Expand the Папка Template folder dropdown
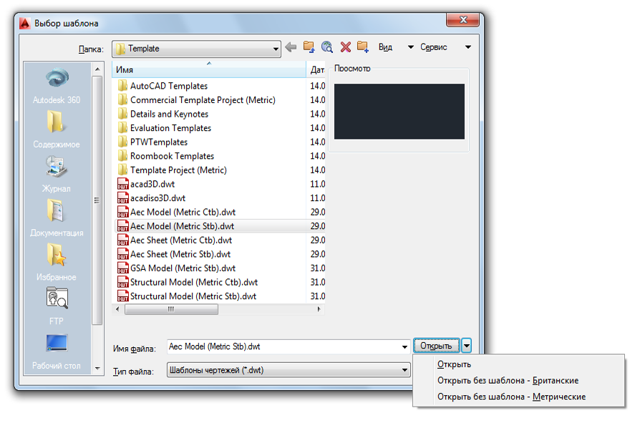Viewport: 640px width, 423px height. pos(276,49)
